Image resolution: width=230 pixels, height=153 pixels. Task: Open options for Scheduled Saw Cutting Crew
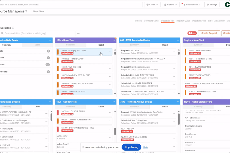click(x=174, y=122)
